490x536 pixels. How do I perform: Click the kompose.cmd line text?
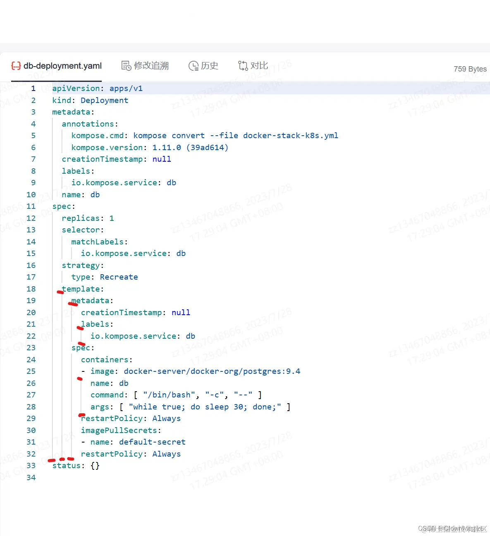205,136
